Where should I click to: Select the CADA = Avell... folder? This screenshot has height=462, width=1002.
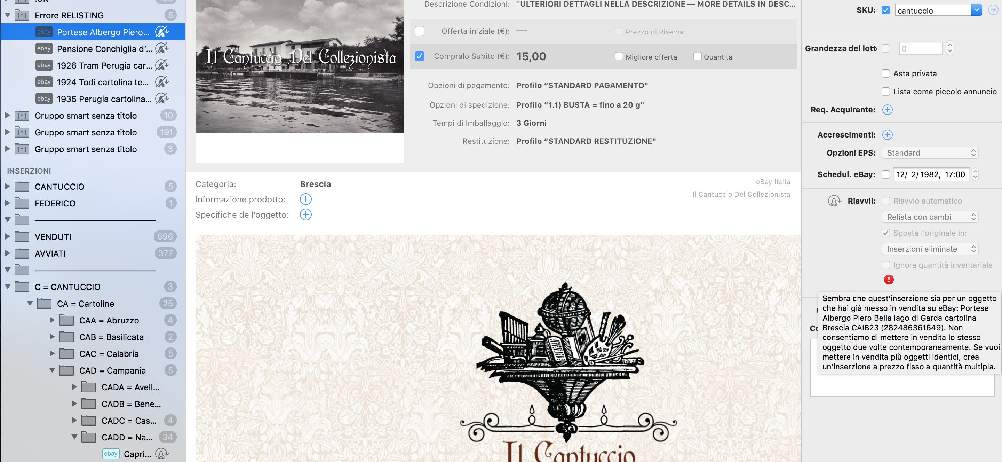point(130,387)
